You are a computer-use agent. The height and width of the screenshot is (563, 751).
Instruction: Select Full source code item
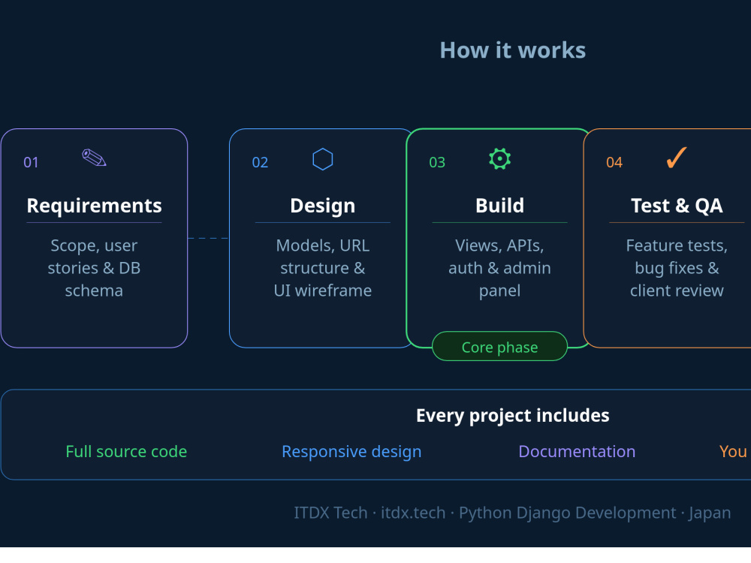coord(126,451)
